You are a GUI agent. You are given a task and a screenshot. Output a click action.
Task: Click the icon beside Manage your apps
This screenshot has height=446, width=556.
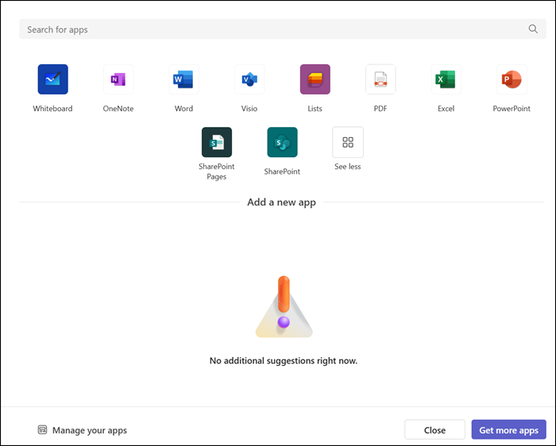pos(43,430)
